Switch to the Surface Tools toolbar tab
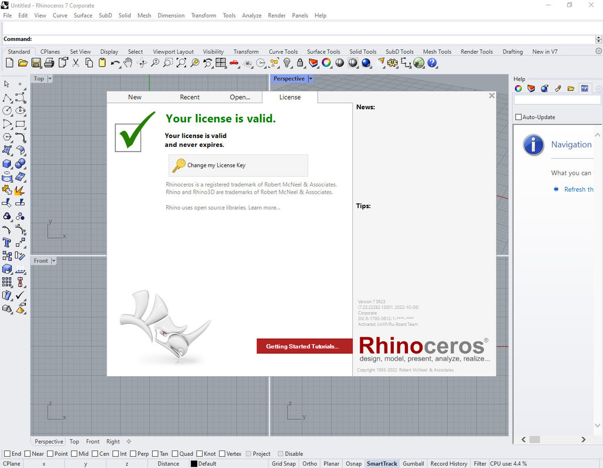This screenshot has height=468, width=603. (x=323, y=51)
